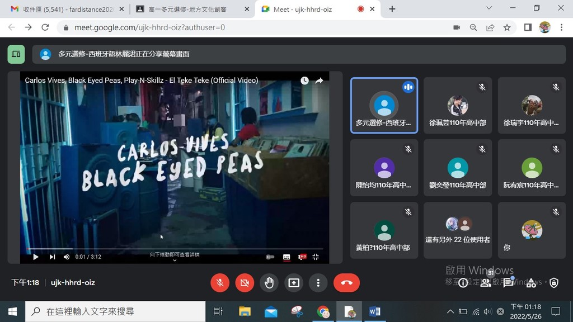Image resolution: width=573 pixels, height=322 pixels.
Task: Select the 徐瑞宇110年高中 participant tile
Action: coord(532,105)
